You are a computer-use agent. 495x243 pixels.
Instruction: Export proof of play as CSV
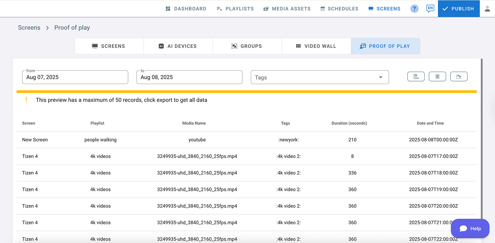(x=416, y=76)
